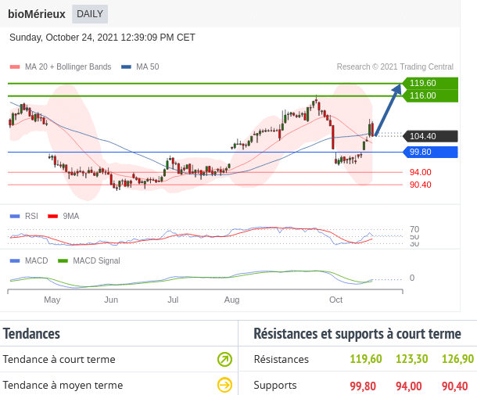Click the 116.00 resistance price label
477x395 pixels.
pos(430,96)
